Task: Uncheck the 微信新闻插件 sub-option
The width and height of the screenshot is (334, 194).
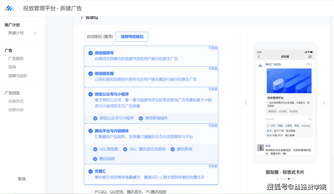Action: [141, 118]
